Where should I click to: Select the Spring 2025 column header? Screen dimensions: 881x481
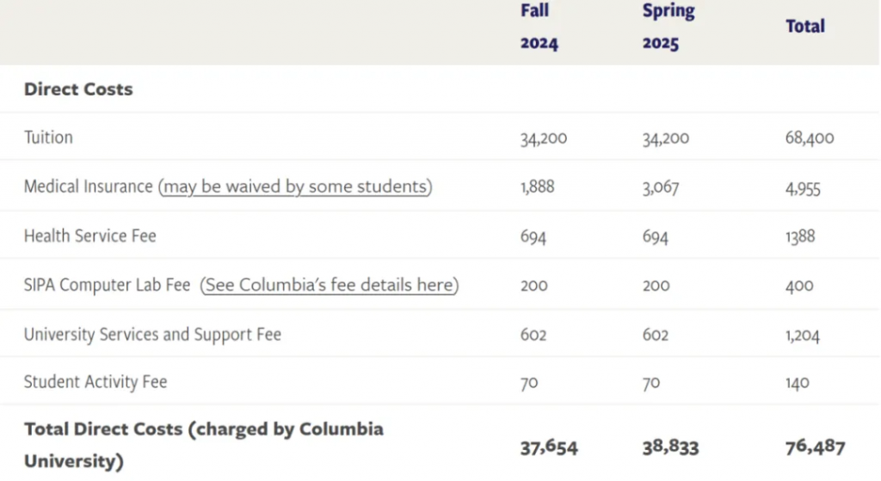click(x=668, y=27)
